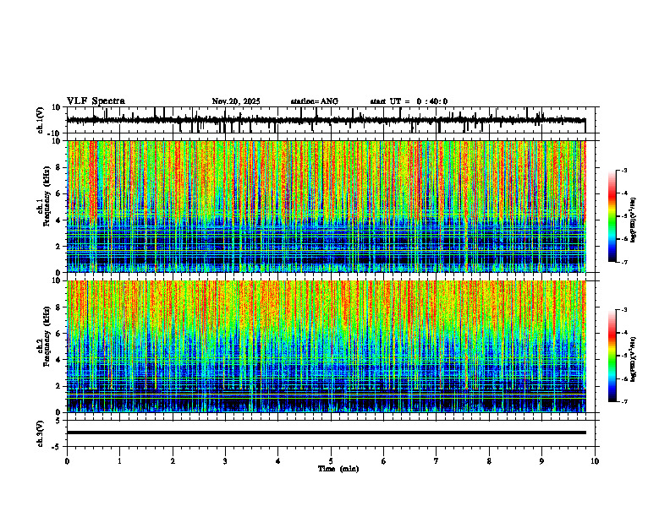Click inside the ch.2 spectrogram panel
Screen dimensions: 670x517
[x=326, y=346]
